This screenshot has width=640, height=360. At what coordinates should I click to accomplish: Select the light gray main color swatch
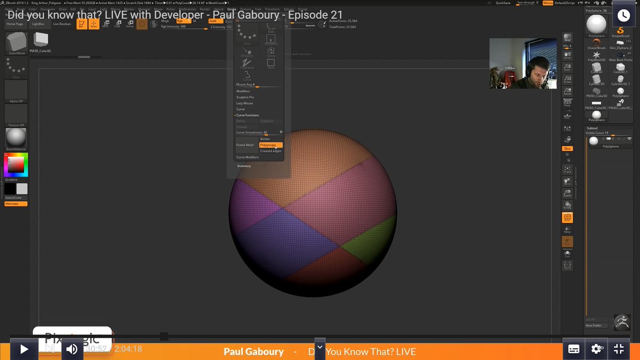click(22, 189)
